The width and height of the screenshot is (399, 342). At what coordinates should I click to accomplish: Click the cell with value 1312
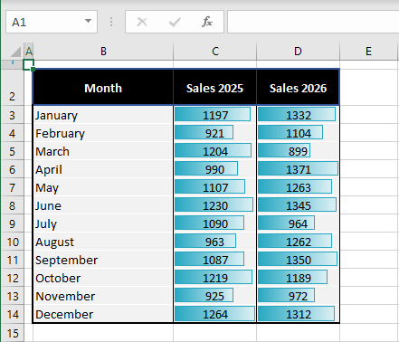pyautogui.click(x=298, y=314)
